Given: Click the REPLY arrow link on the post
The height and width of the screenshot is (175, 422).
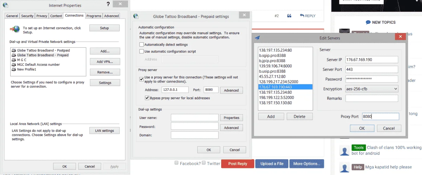Looking at the screenshot, I should 308,16.
